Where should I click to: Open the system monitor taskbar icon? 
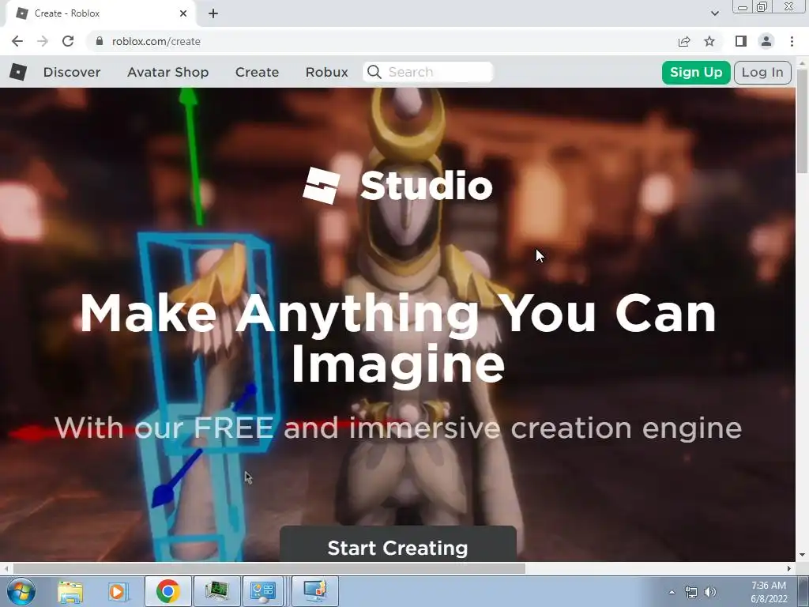pyautogui.click(x=216, y=591)
